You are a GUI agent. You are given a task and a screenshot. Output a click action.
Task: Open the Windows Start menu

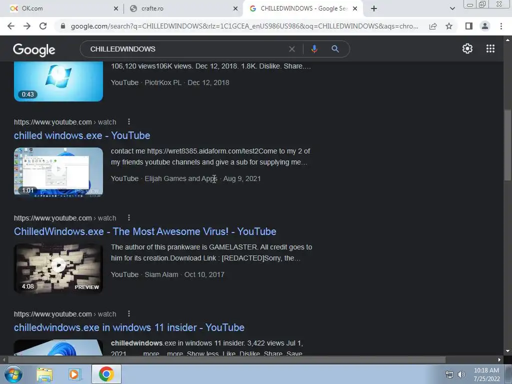12,374
